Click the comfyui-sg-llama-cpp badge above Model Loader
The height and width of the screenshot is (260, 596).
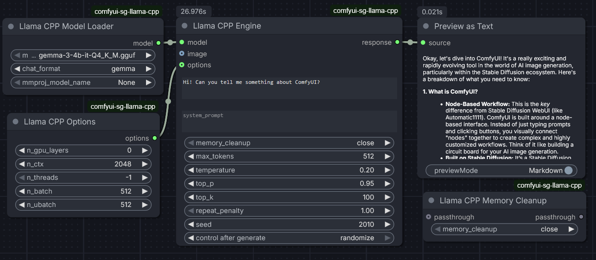[x=127, y=12]
